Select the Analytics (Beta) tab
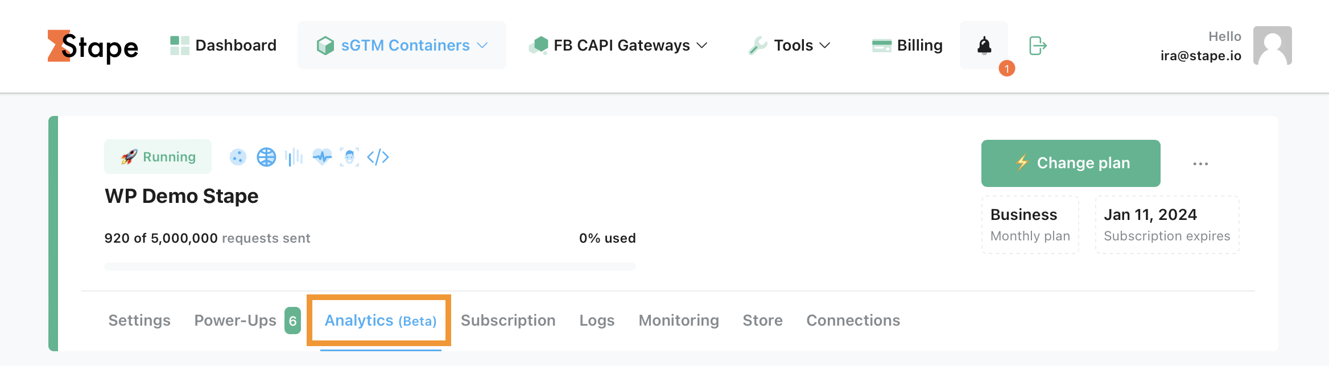The height and width of the screenshot is (366, 1329). coord(380,321)
